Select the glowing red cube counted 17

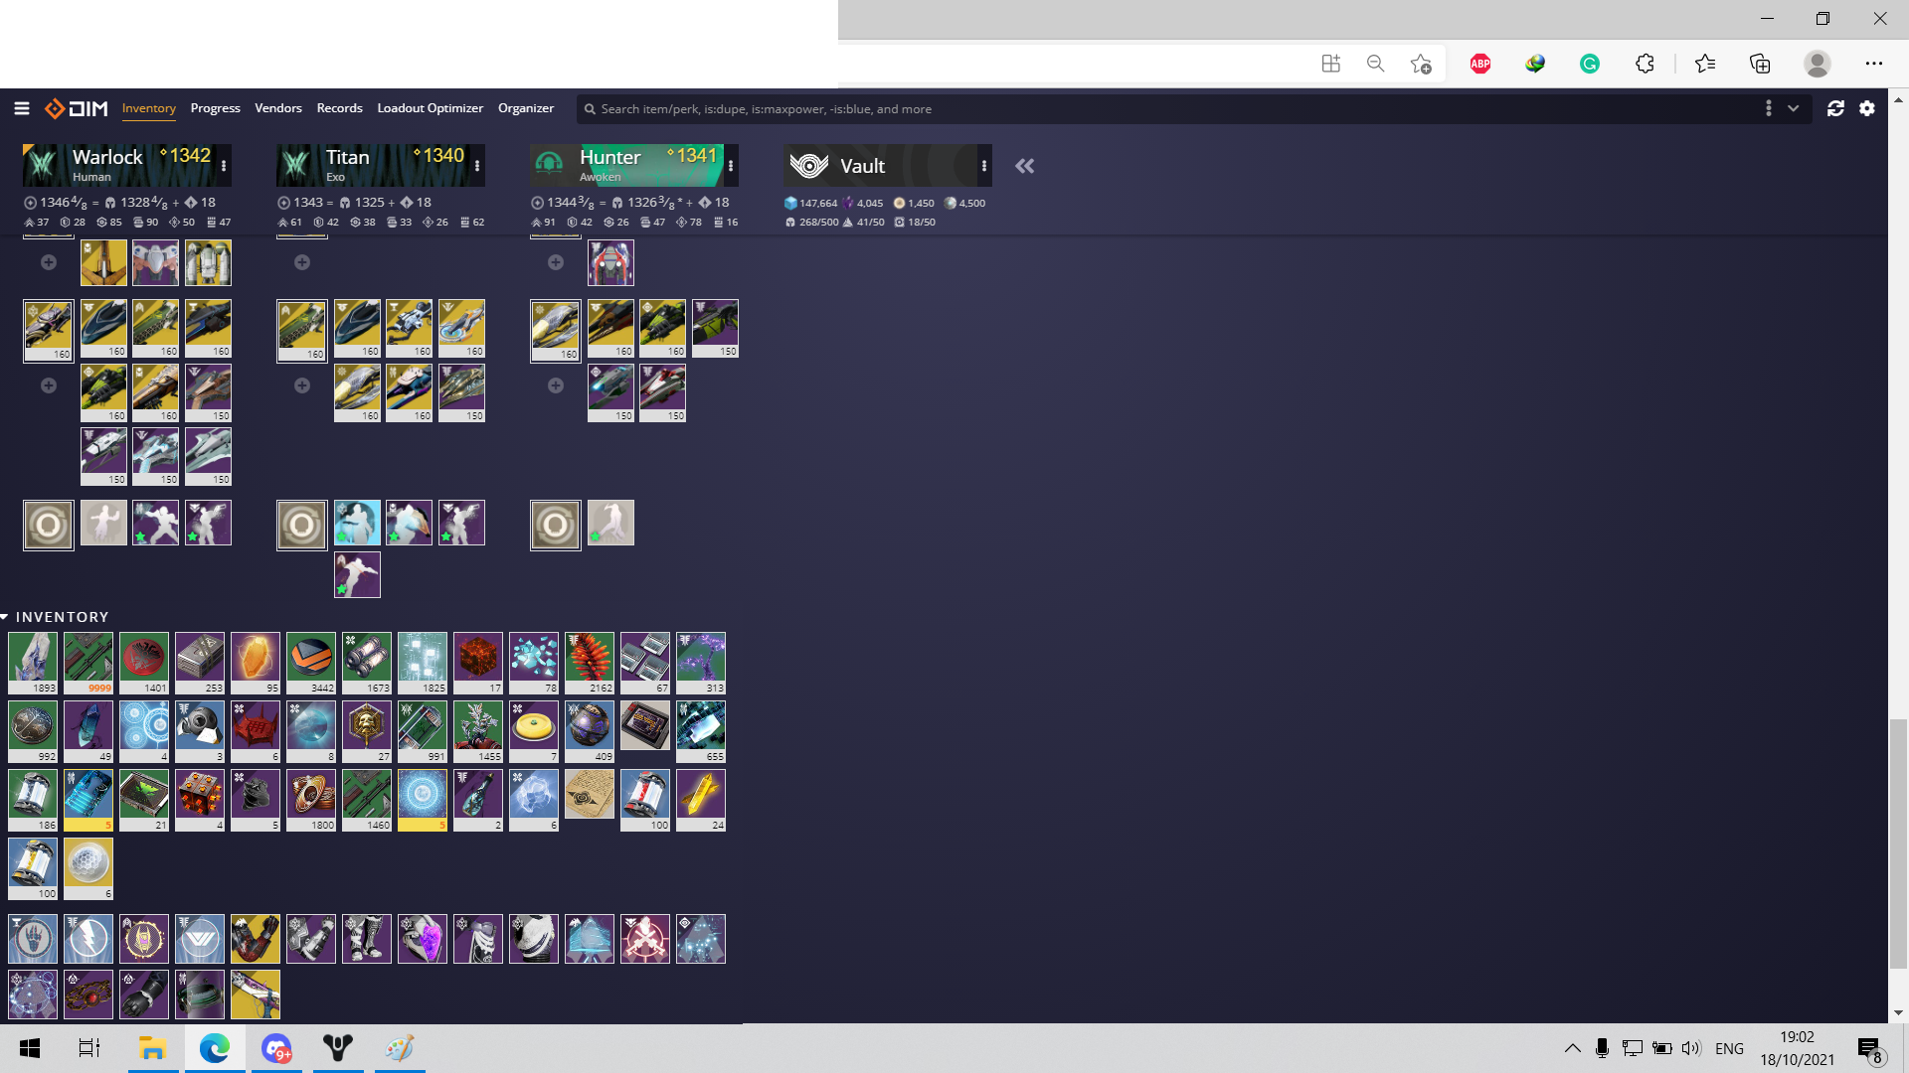click(478, 663)
